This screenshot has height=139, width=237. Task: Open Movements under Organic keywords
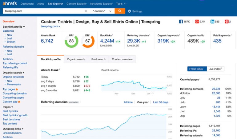(x=14, y=84)
